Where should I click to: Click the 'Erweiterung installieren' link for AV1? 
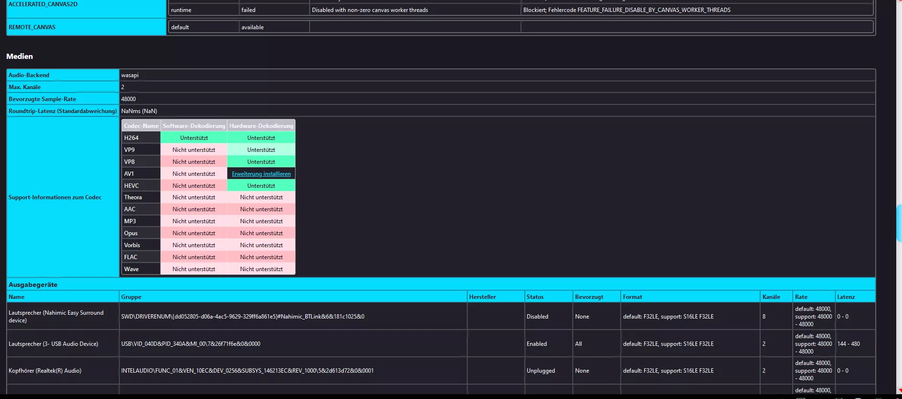click(x=261, y=174)
